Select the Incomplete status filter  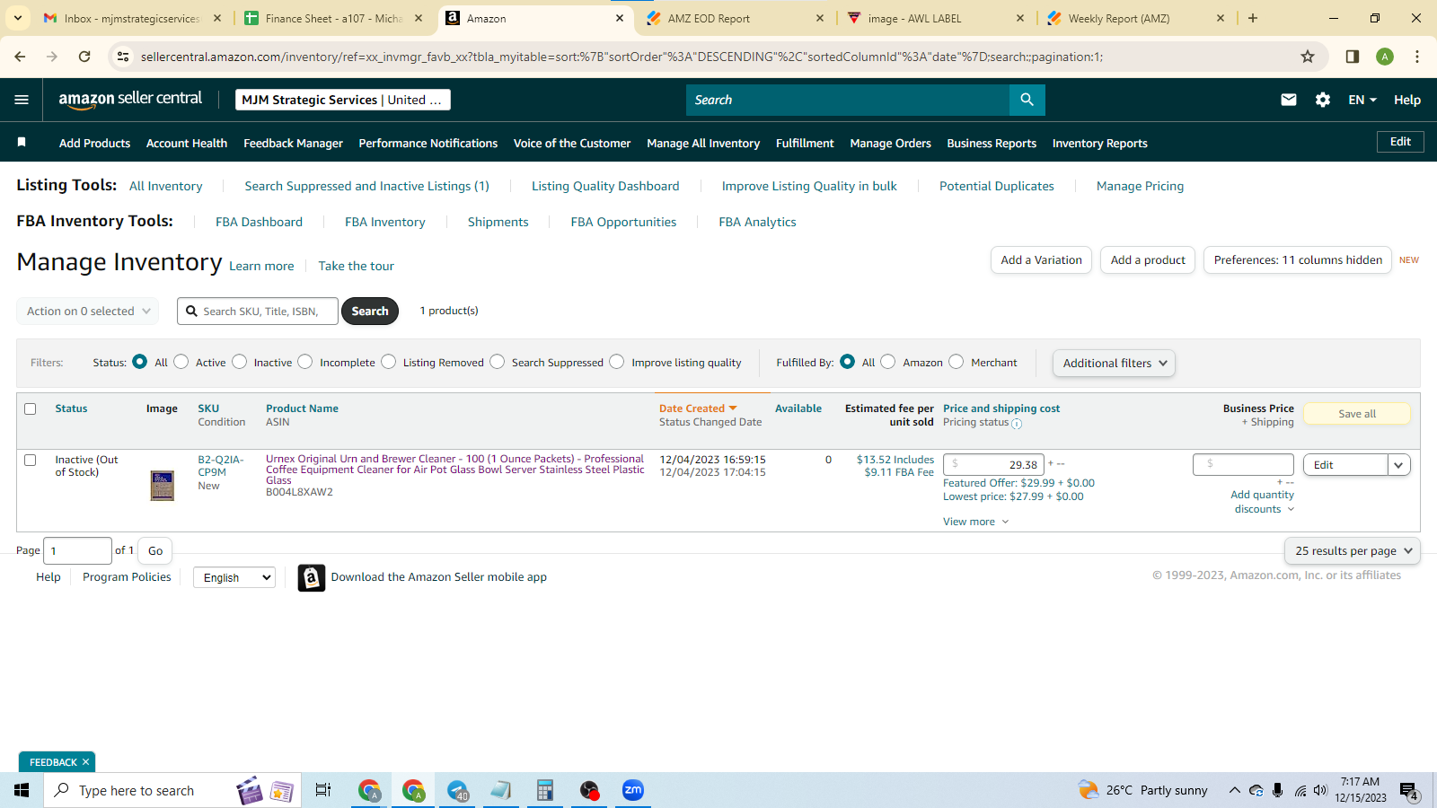(305, 362)
